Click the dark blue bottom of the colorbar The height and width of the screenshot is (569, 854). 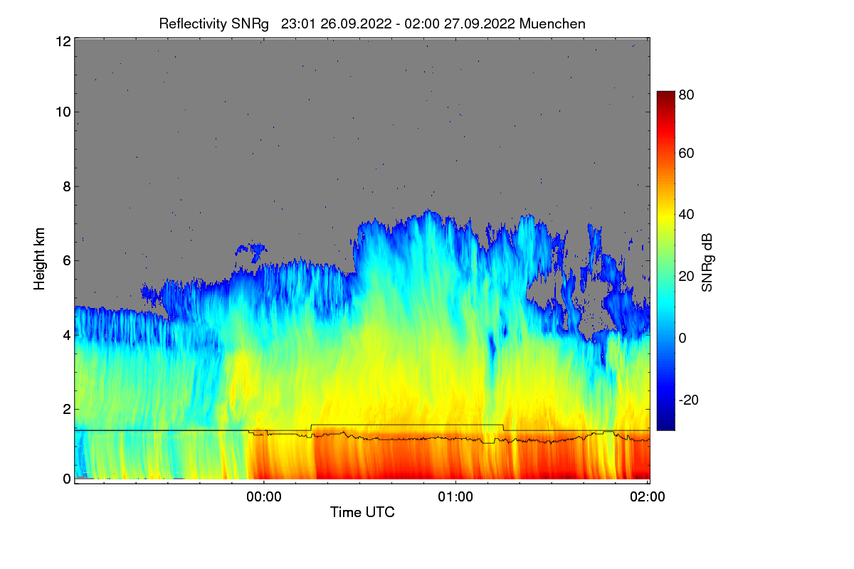665,424
